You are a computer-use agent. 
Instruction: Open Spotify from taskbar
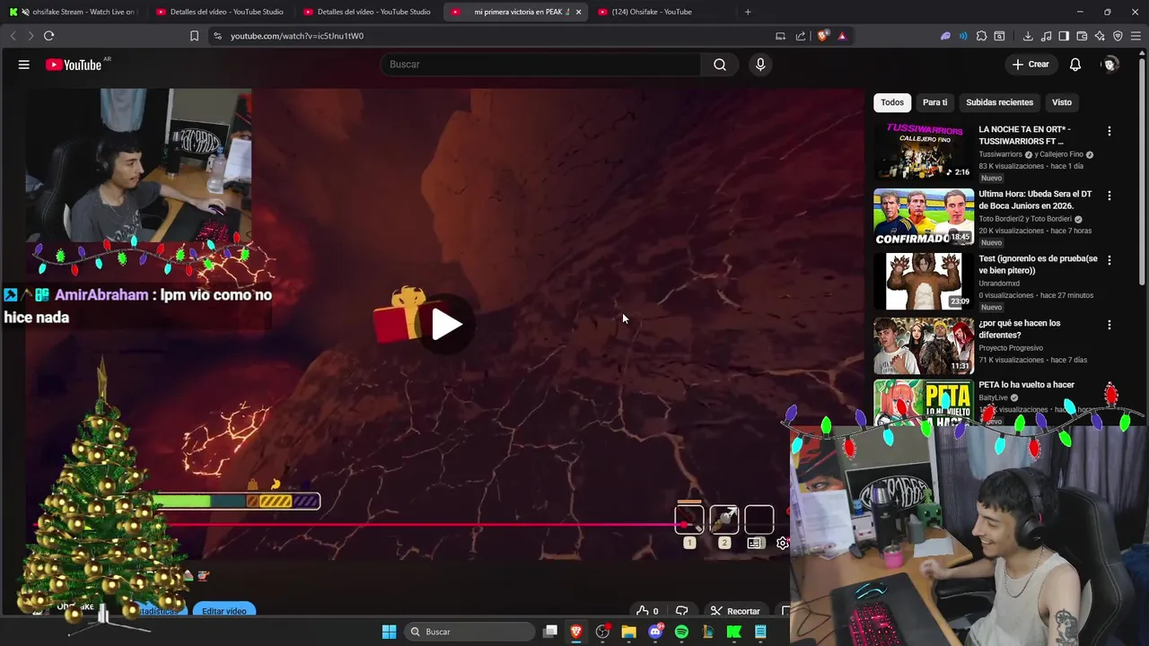pyautogui.click(x=681, y=632)
